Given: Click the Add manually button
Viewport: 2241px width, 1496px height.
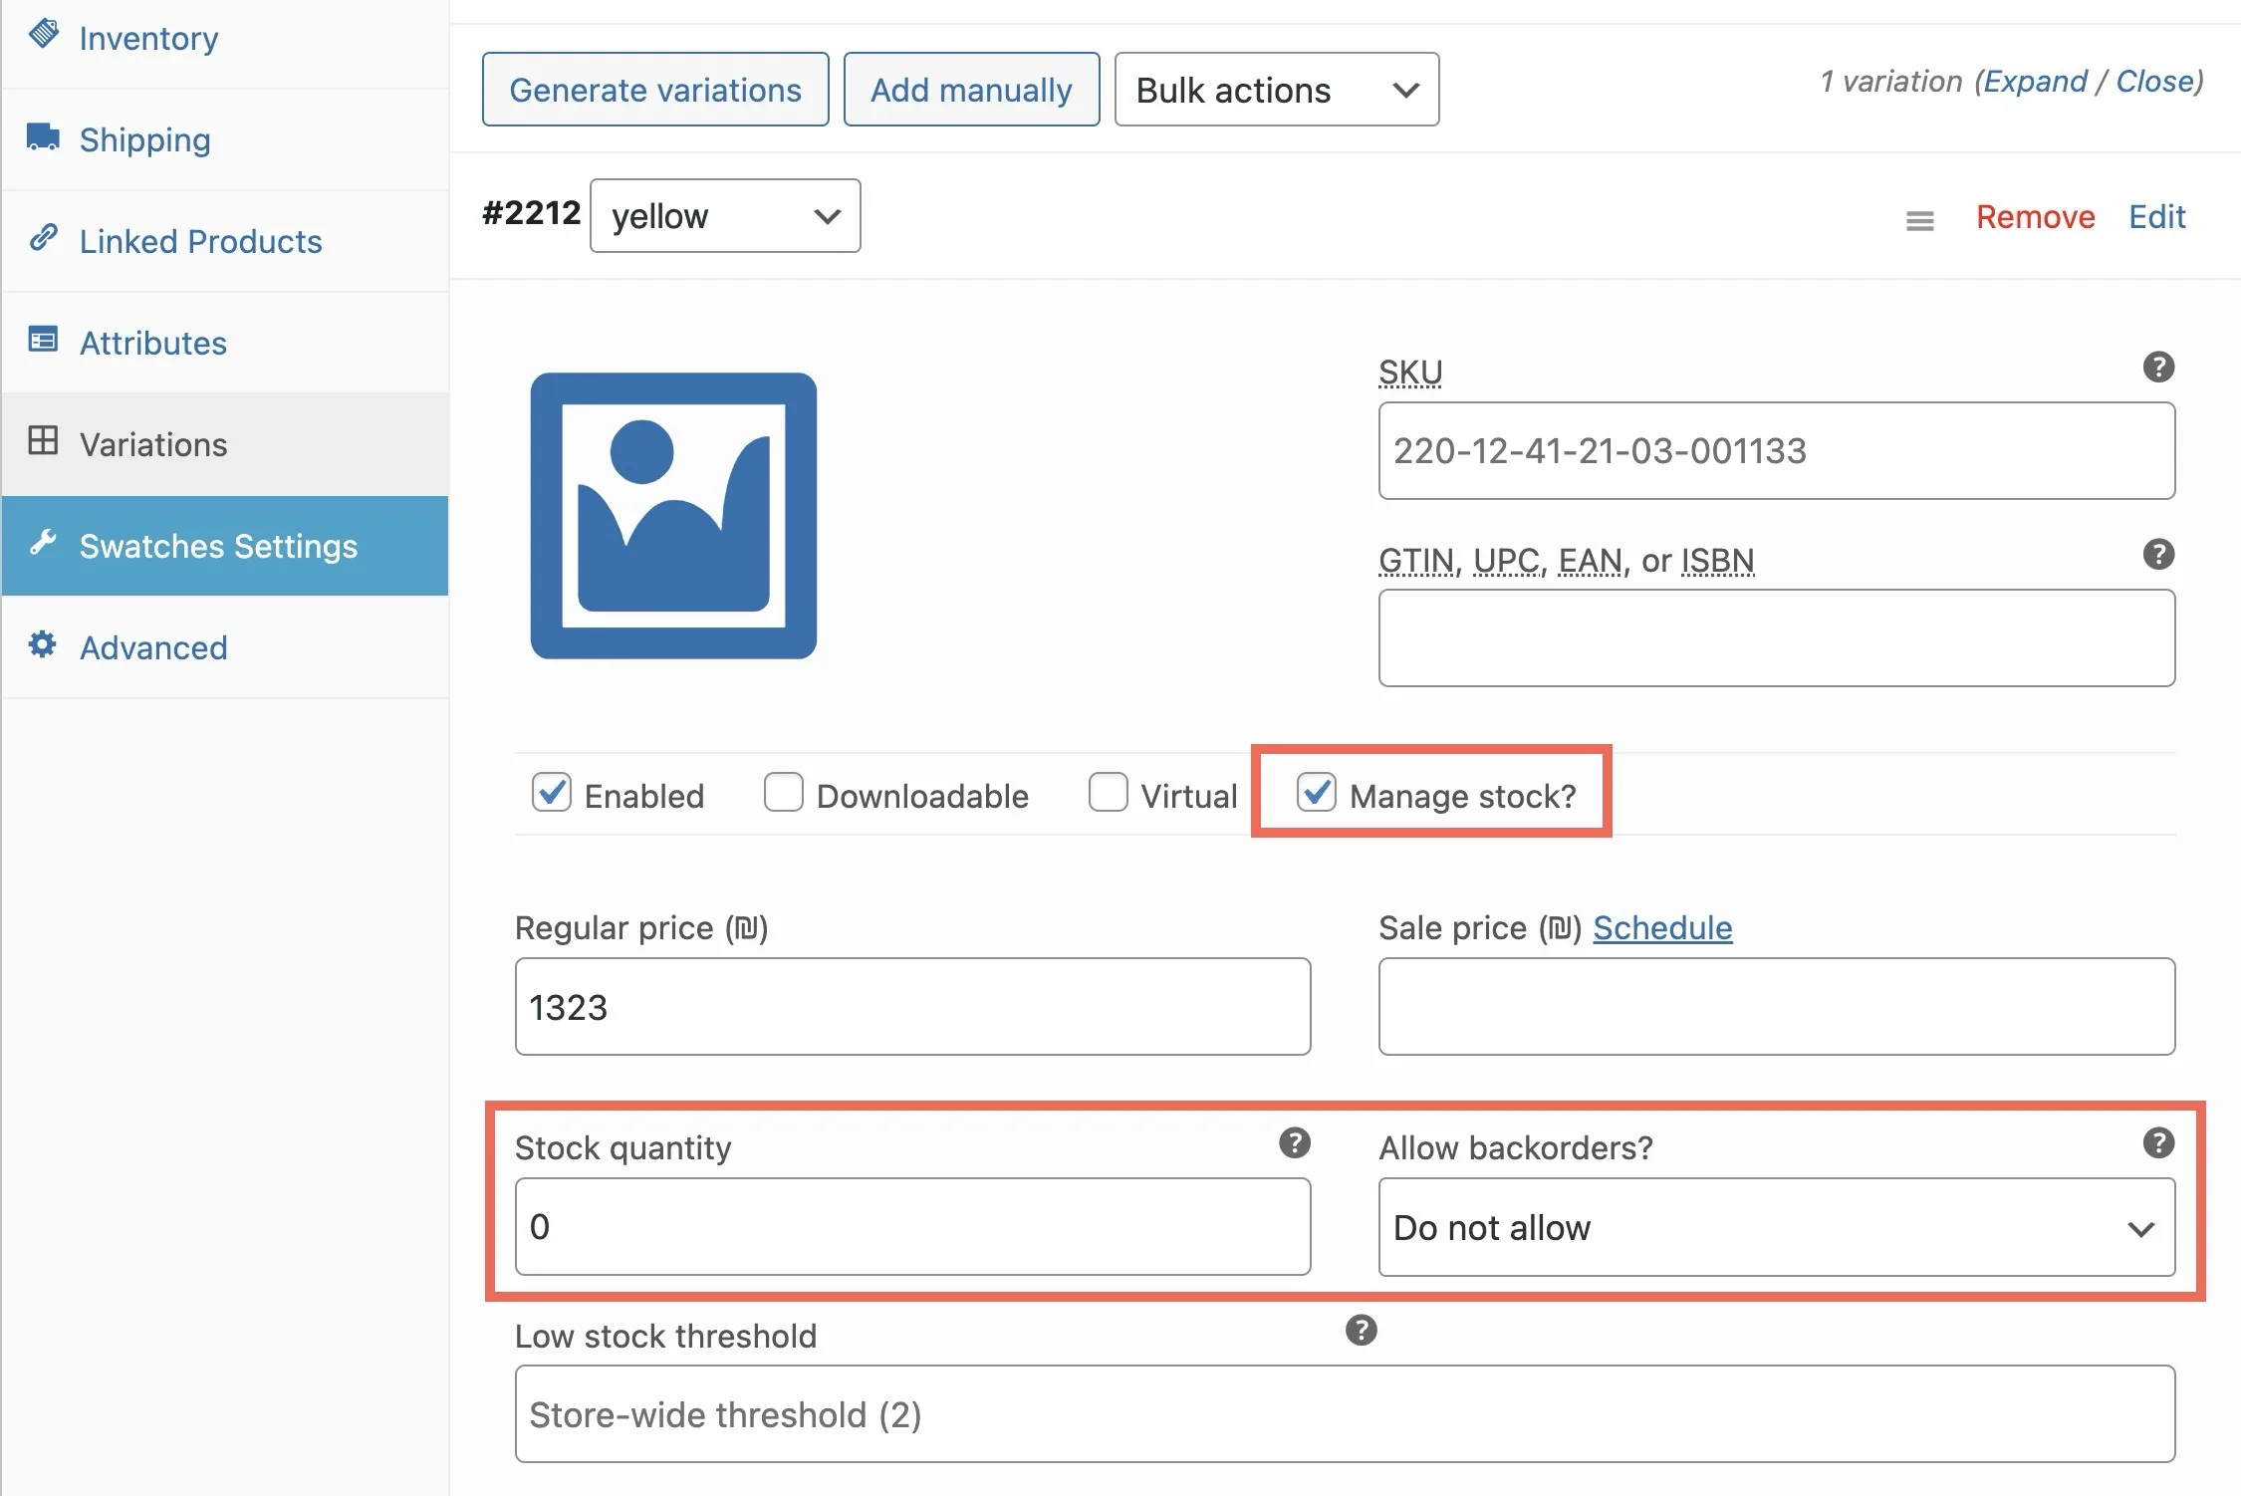Looking at the screenshot, I should point(971,90).
